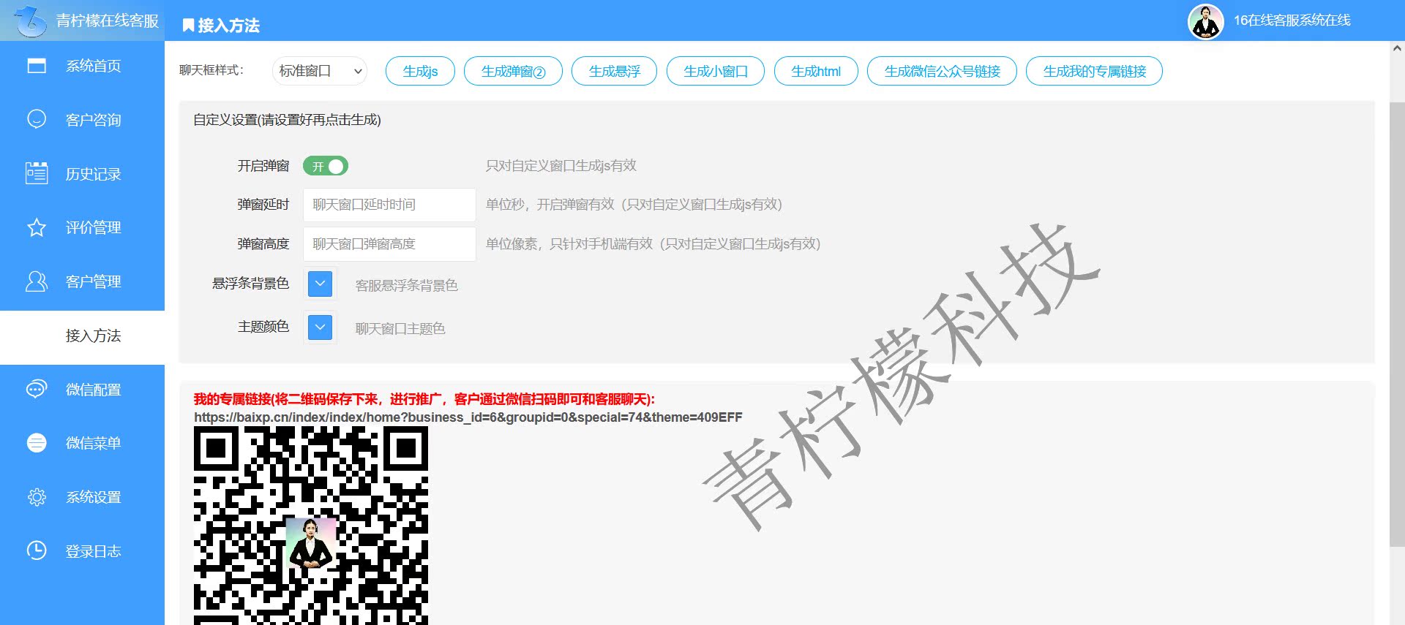Focus the 弹窗高度 input field
This screenshot has width=1405, height=625.
(x=389, y=244)
